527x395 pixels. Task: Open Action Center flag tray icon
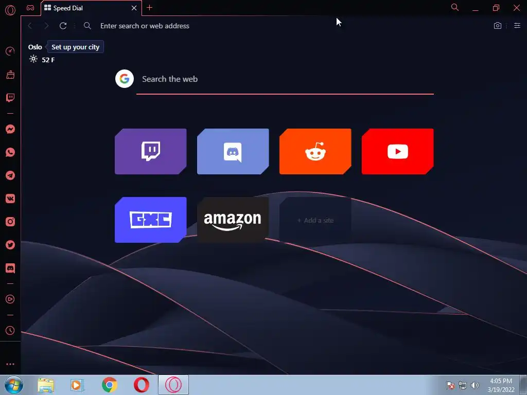[450, 385]
